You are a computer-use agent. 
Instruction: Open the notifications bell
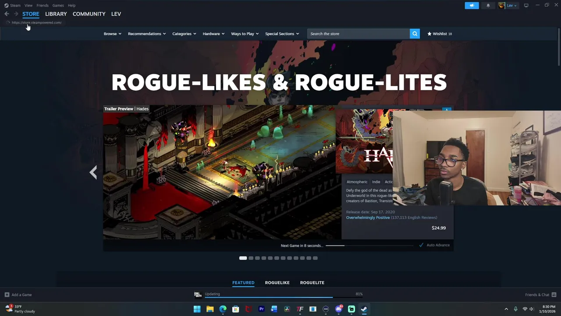click(488, 5)
